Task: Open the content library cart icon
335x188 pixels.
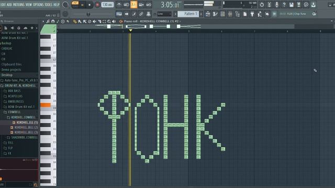Action: (x=274, y=14)
